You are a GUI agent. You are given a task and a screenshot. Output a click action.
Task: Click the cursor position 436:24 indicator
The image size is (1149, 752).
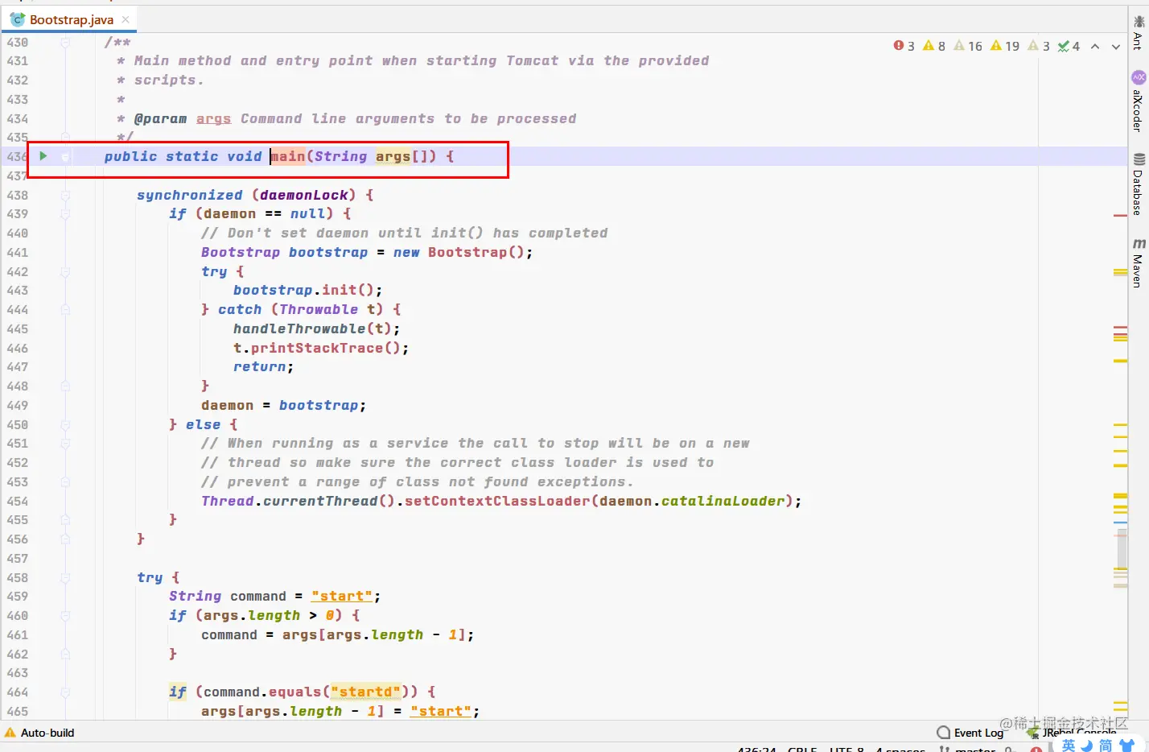coord(756,749)
